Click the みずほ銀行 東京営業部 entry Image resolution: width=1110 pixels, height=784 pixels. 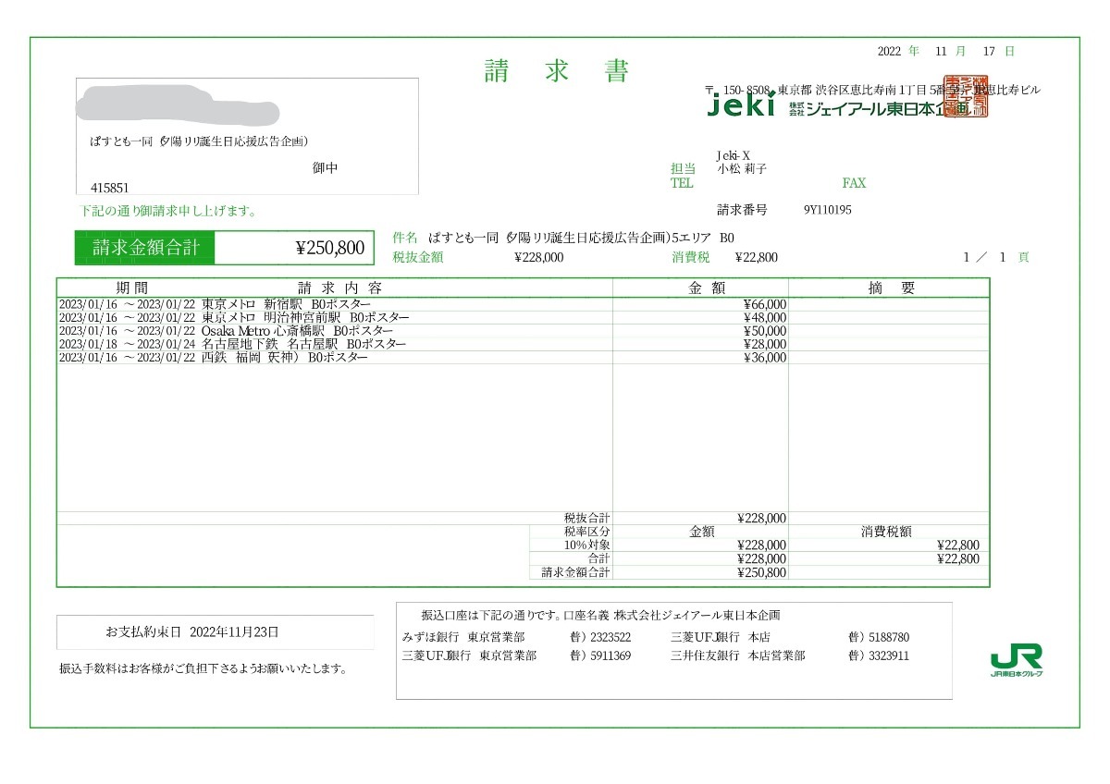(463, 637)
